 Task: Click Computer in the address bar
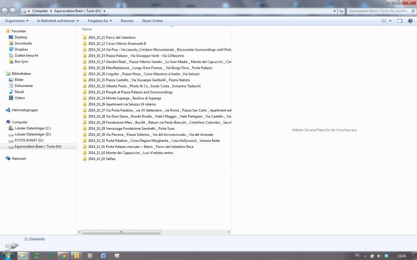(x=40, y=11)
